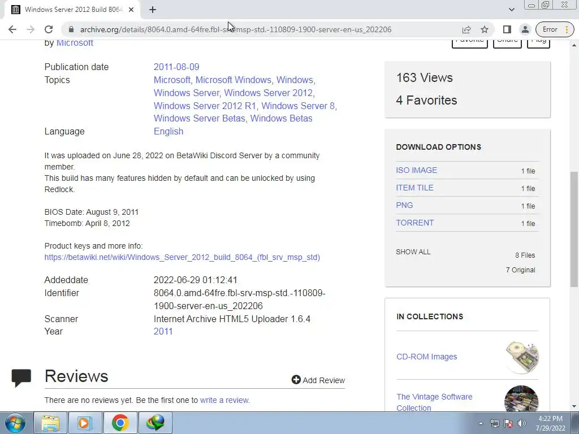Screen dimensions: 579x434
Task: Open Windows Media Player from taskbar
Action: click(x=85, y=423)
